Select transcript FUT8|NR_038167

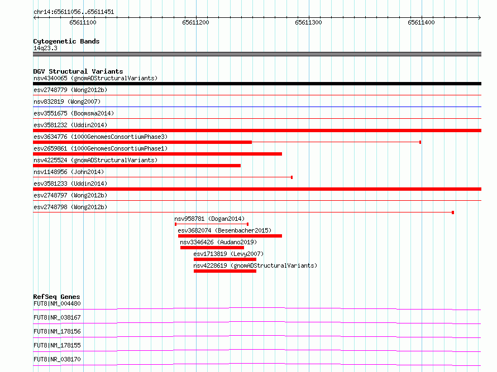[57, 317]
